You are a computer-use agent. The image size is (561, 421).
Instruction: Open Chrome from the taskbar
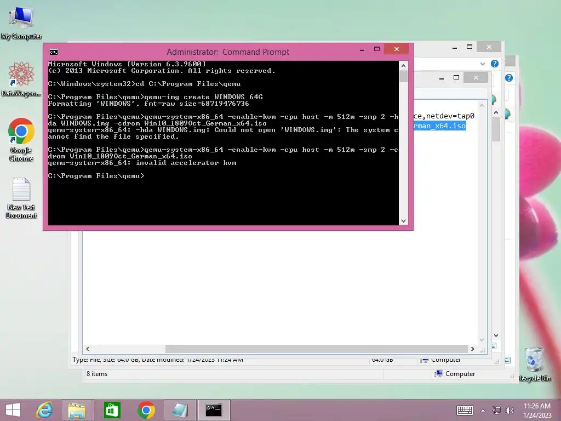click(146, 410)
